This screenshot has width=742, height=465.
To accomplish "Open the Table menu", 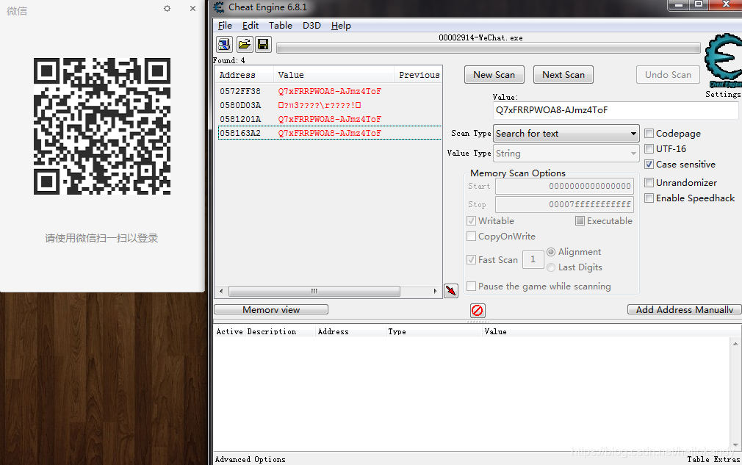I will click(281, 26).
